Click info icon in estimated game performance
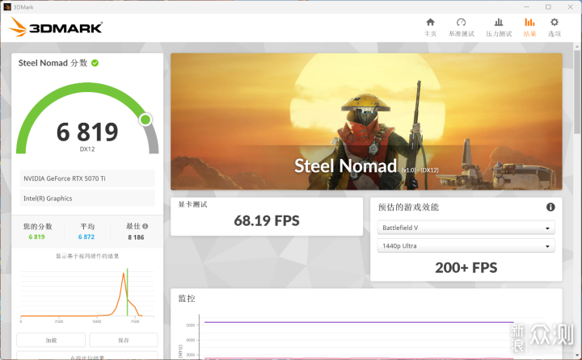Viewport: 582px width, 360px height. (x=550, y=207)
